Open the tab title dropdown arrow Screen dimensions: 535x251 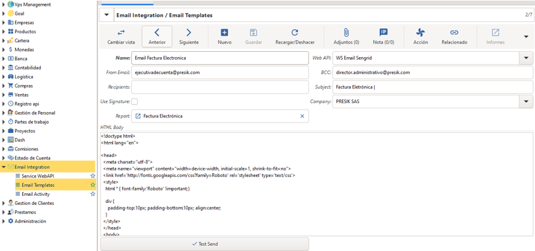[106, 16]
